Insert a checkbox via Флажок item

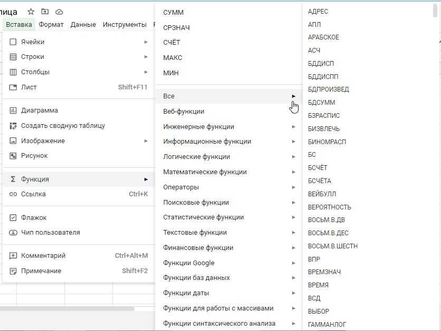tap(34, 217)
